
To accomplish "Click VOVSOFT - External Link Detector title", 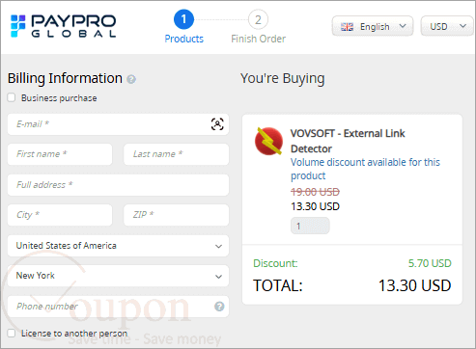I will pos(348,141).
